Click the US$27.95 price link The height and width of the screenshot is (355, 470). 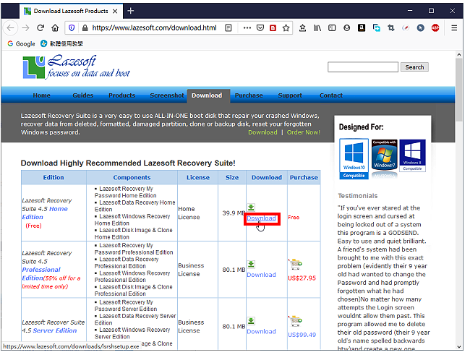pyautogui.click(x=302, y=278)
